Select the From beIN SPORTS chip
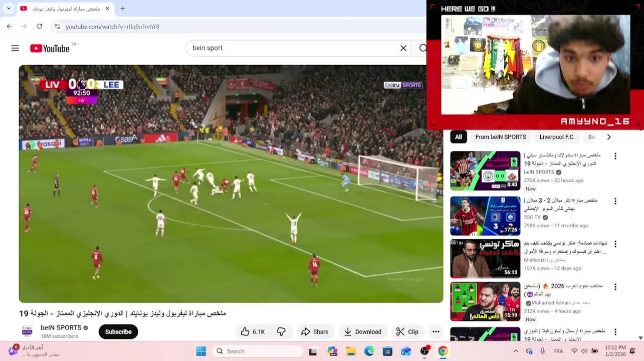 pos(501,137)
